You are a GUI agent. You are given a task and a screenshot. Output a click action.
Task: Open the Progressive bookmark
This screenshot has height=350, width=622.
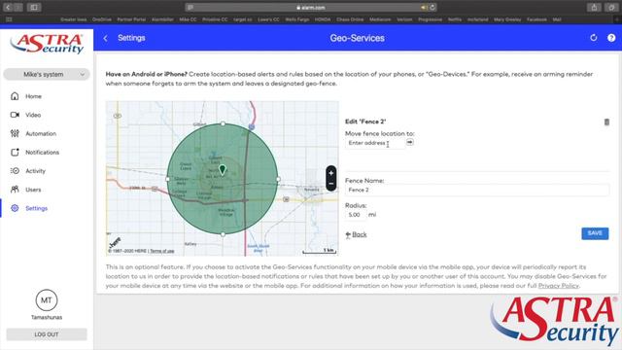point(430,19)
